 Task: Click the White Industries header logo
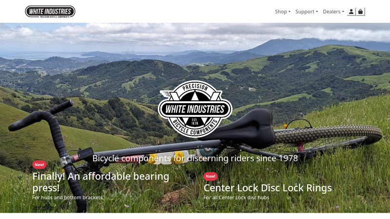[x=50, y=12]
